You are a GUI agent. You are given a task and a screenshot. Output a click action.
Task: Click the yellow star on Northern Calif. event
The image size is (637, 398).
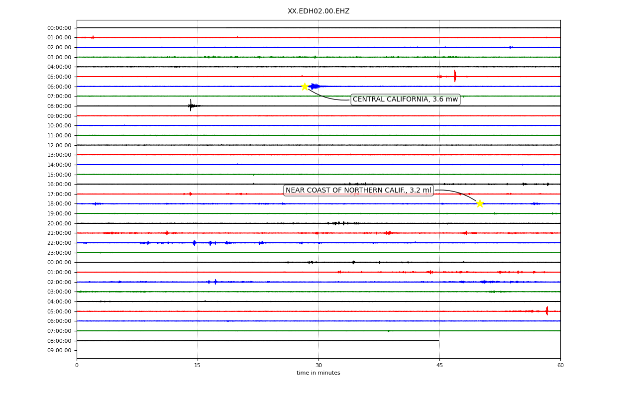click(x=480, y=203)
